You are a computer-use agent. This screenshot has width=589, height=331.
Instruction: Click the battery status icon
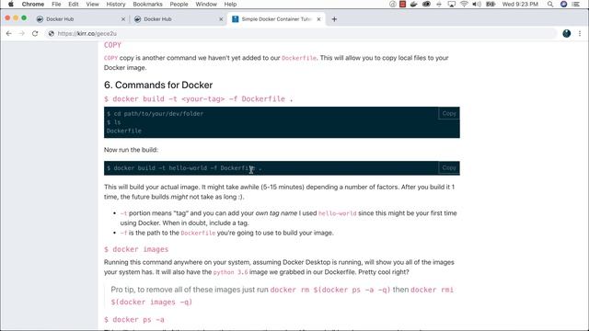(491, 4)
